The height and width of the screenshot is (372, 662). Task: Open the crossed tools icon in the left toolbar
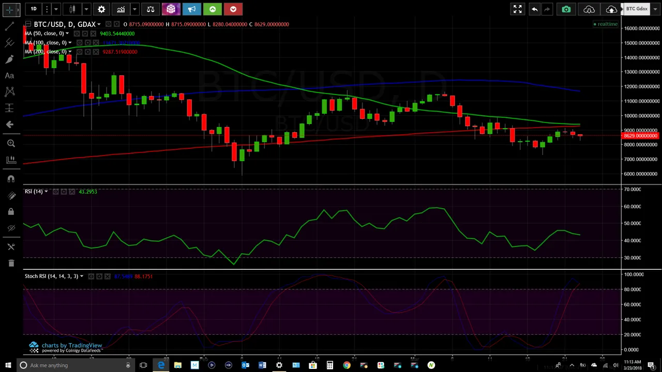coord(11,247)
